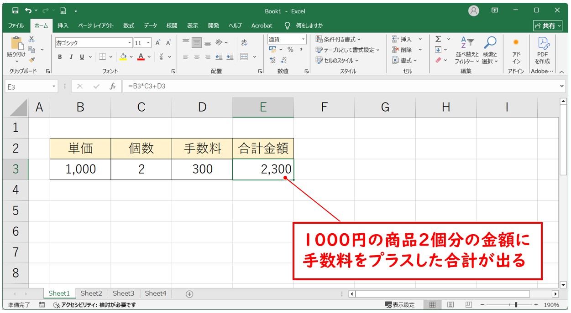Expand セルのスタイル cell styles menu
This screenshot has width=571, height=313.
[x=338, y=60]
